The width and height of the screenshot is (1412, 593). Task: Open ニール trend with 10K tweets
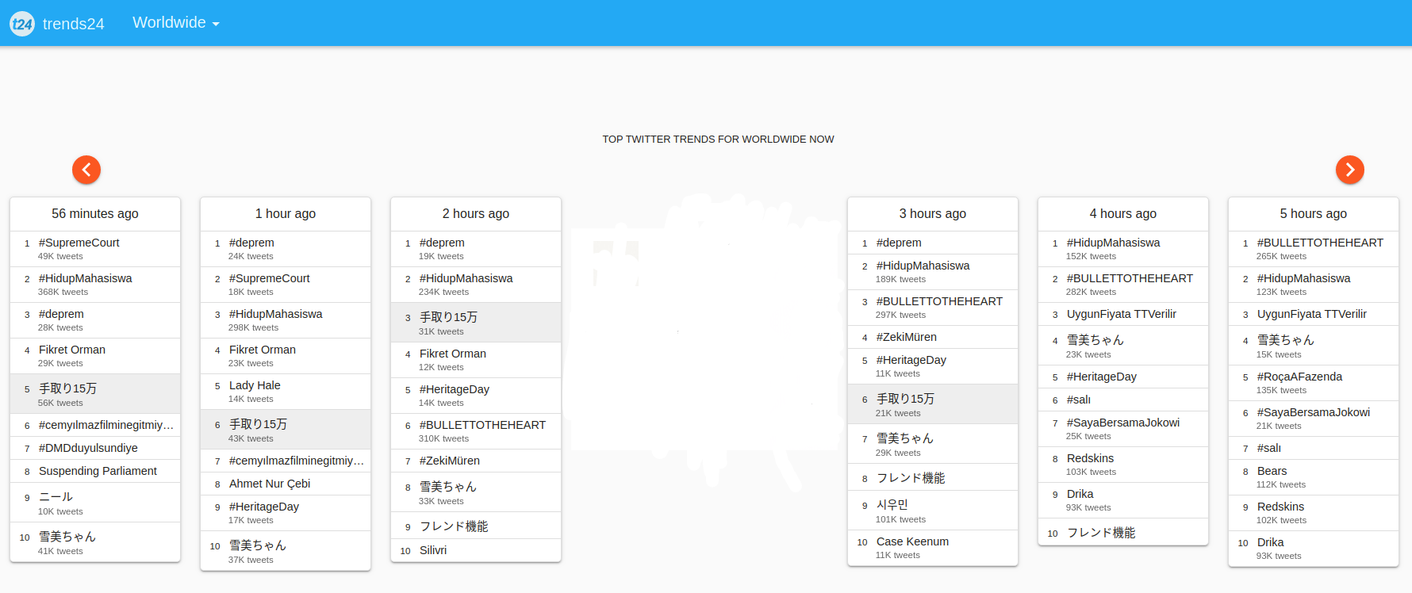point(56,497)
